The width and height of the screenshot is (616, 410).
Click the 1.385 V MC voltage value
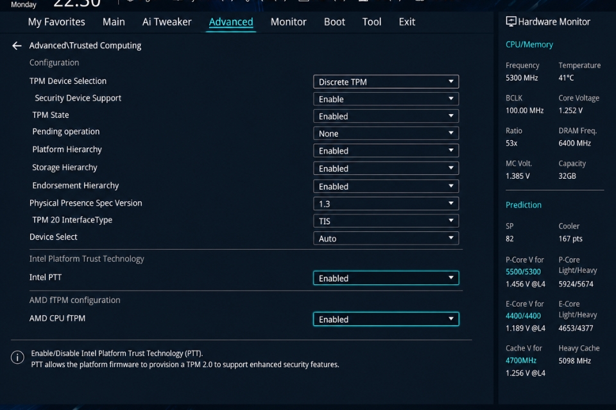click(517, 176)
